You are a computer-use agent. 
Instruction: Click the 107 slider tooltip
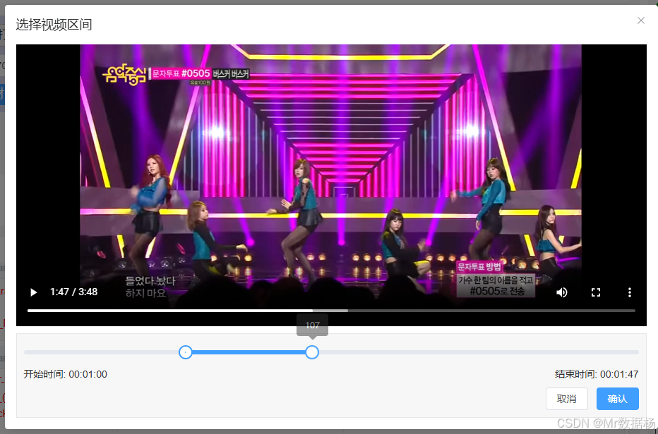click(x=312, y=325)
